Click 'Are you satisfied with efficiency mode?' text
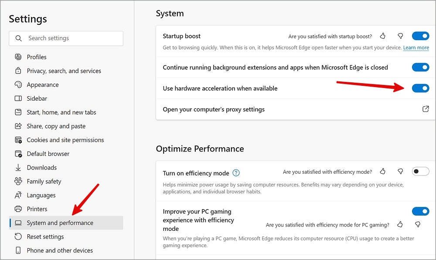The height and width of the screenshot is (260, 436). [x=327, y=172]
